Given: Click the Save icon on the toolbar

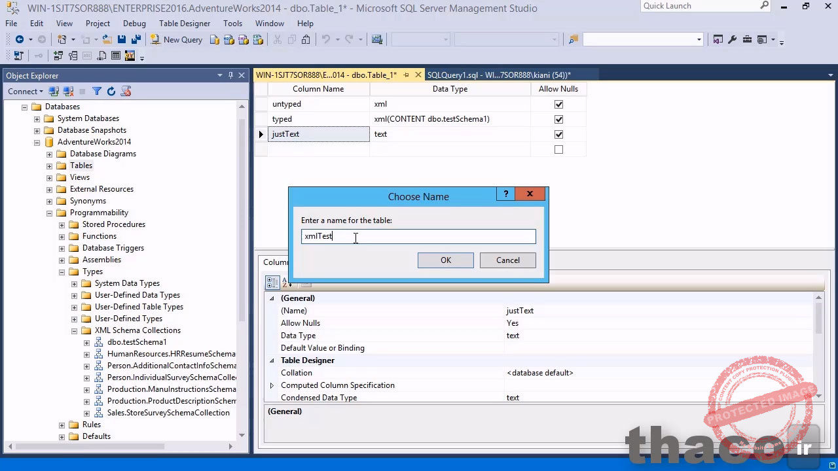Looking at the screenshot, I should [122, 39].
